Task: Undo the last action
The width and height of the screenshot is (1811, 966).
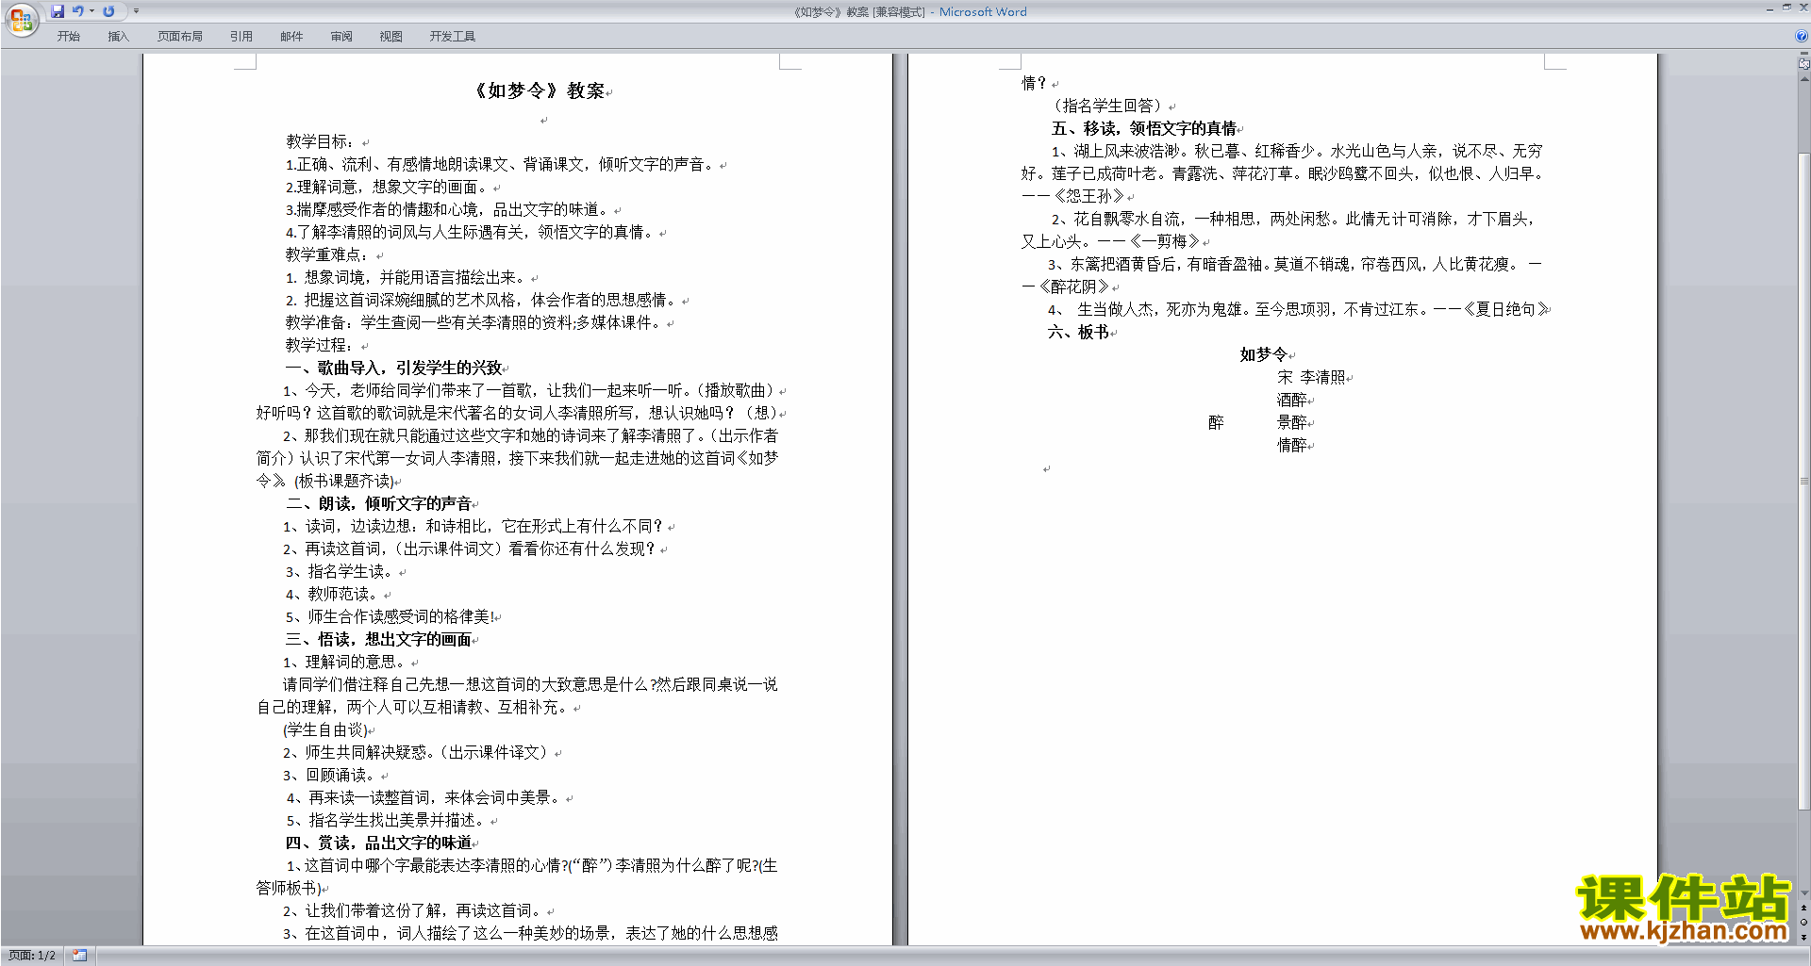Action: click(78, 11)
